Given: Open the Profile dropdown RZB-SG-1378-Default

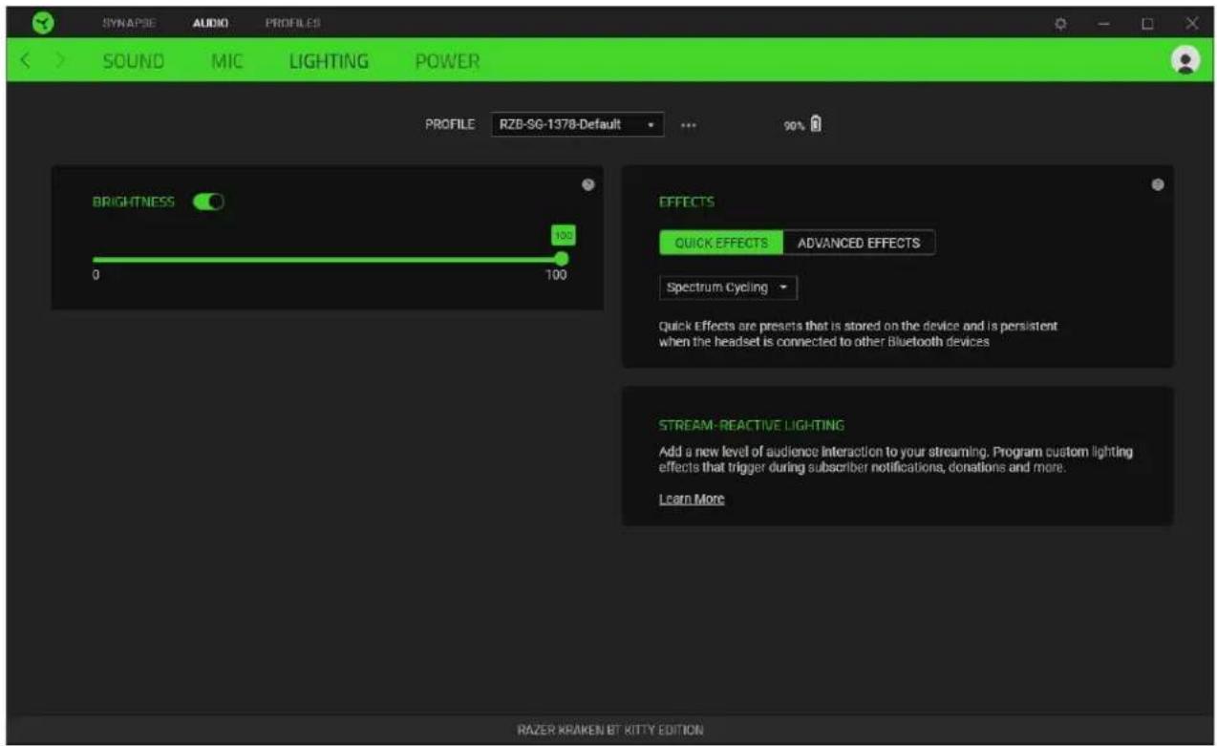Looking at the screenshot, I should point(577,124).
